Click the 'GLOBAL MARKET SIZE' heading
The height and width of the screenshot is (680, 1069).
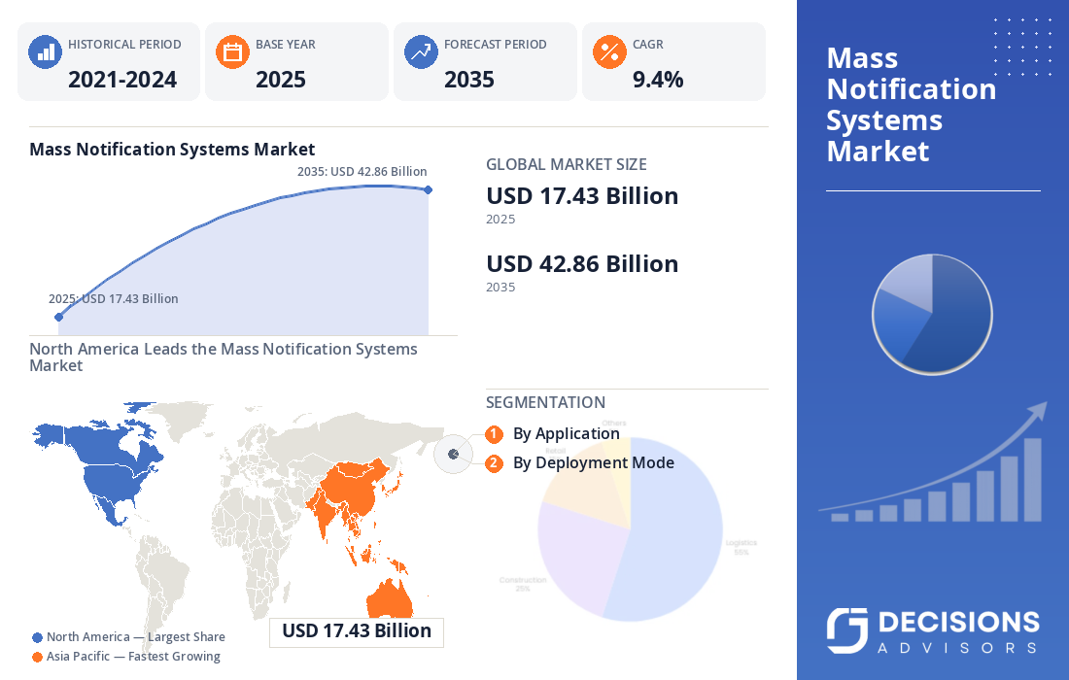coord(566,164)
